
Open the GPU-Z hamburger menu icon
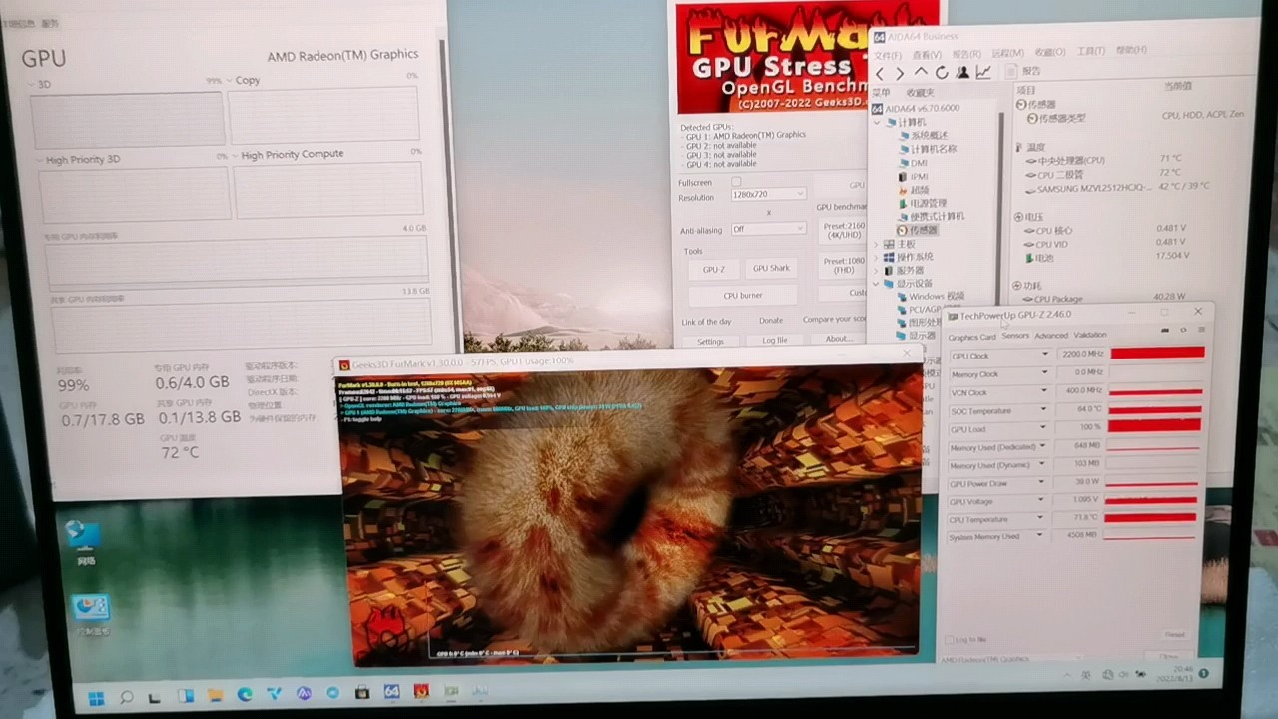(1201, 330)
